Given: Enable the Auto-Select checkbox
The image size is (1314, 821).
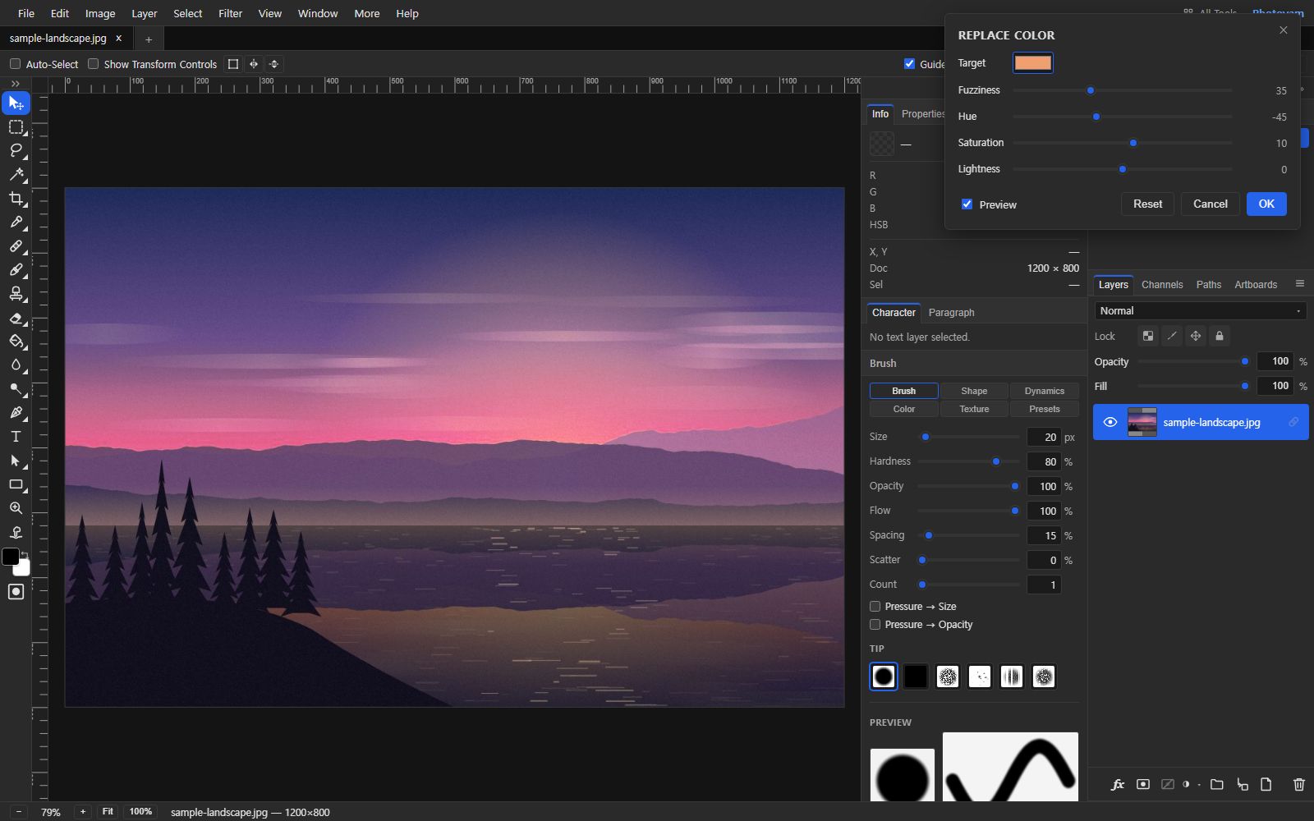Looking at the screenshot, I should pyautogui.click(x=15, y=64).
